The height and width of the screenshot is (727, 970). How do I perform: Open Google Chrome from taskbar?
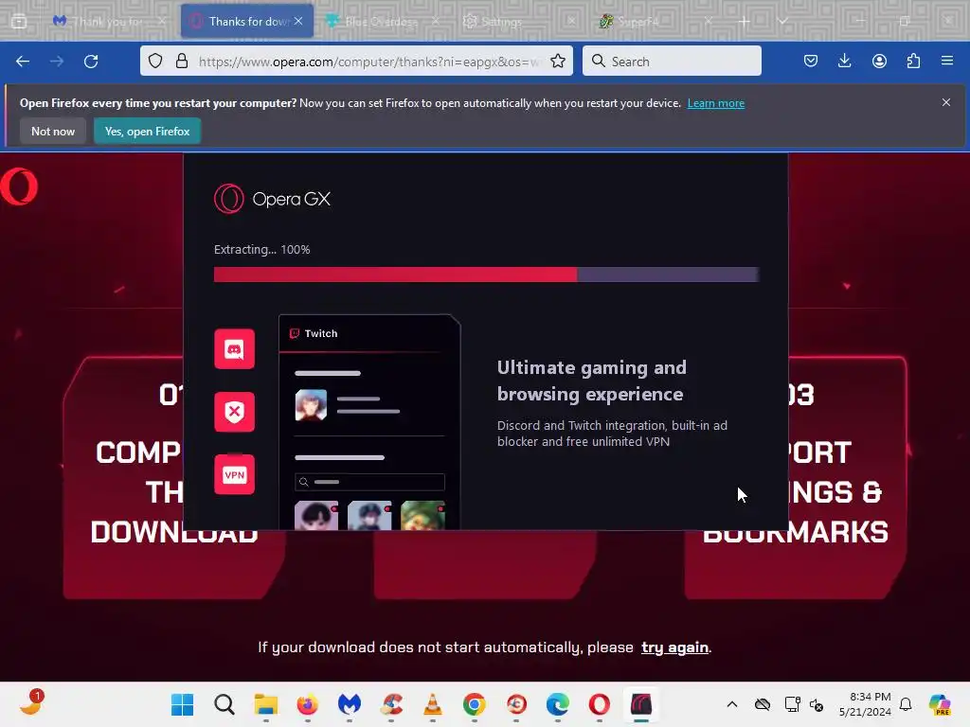click(475, 704)
